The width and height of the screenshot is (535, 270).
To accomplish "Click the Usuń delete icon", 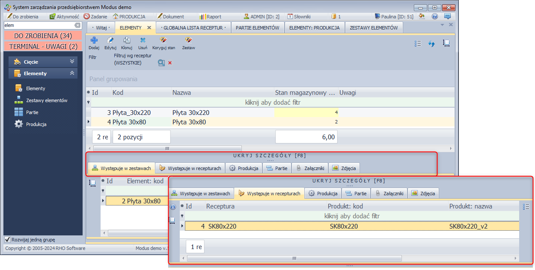I will tap(143, 40).
